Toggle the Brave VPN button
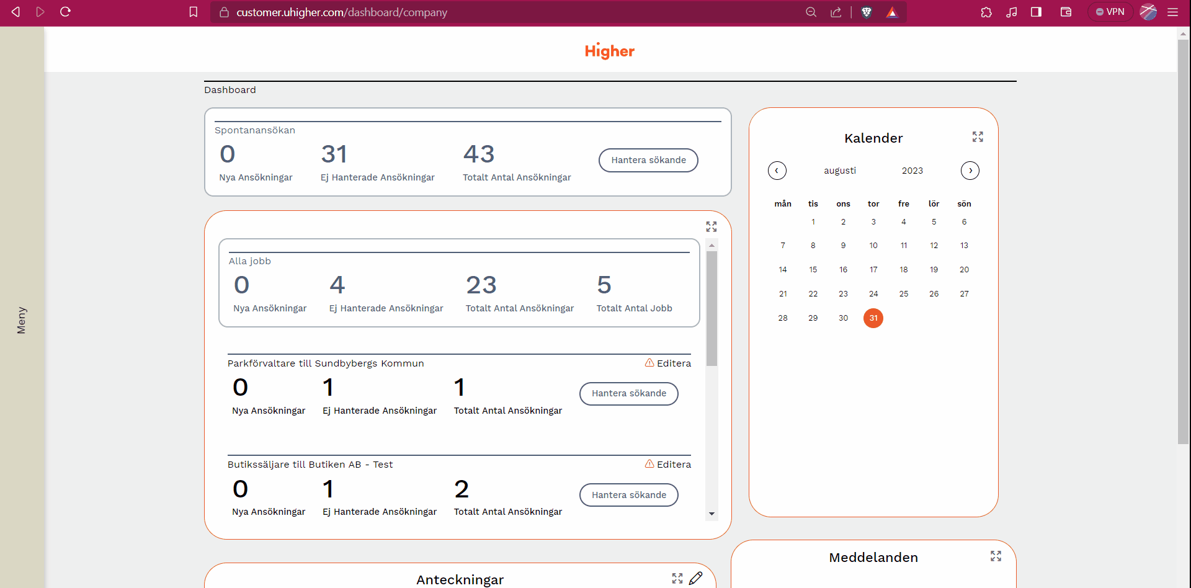 click(x=1110, y=12)
